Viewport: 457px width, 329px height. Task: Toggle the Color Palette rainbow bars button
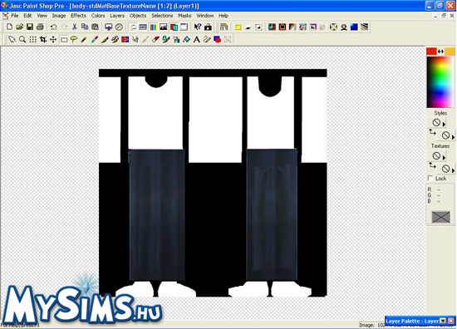point(154,27)
